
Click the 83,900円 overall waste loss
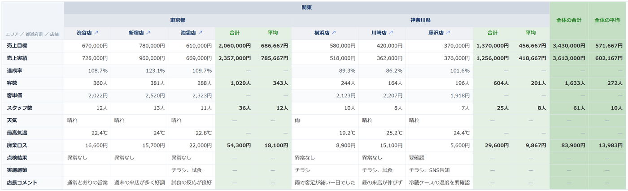[569, 145]
